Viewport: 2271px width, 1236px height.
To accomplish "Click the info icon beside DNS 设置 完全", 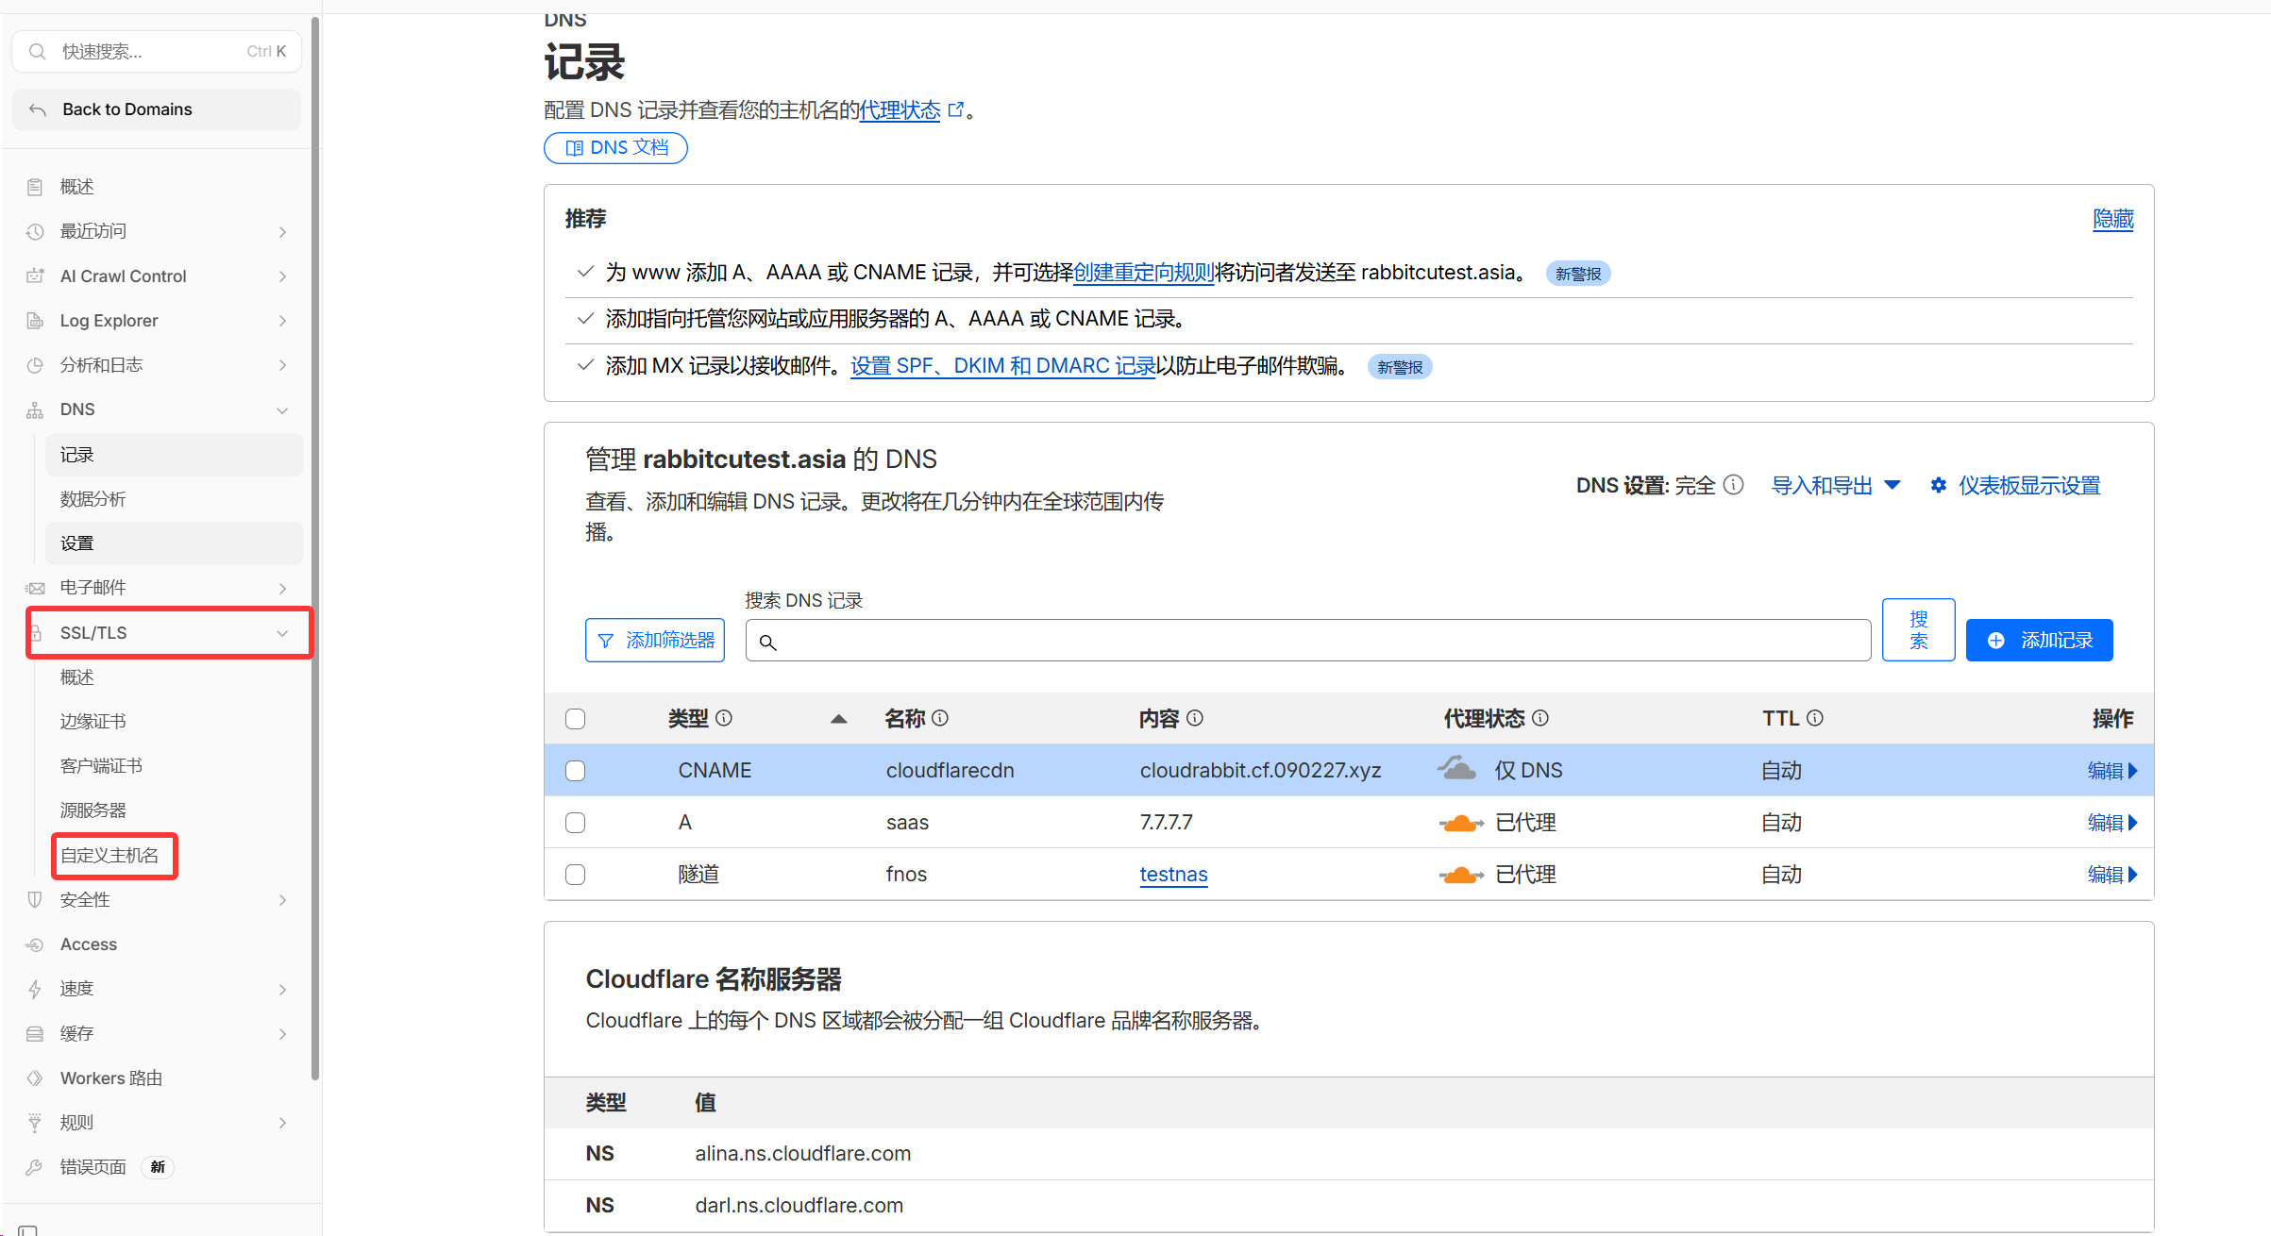I will 1733,485.
